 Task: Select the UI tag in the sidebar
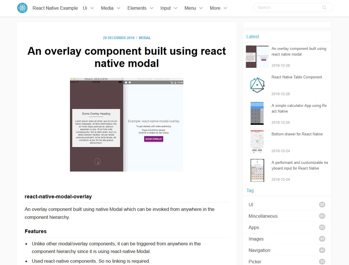coord(250,205)
